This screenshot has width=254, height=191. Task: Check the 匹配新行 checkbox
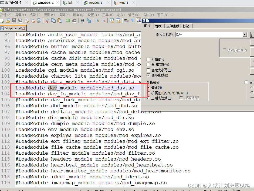[181, 98]
